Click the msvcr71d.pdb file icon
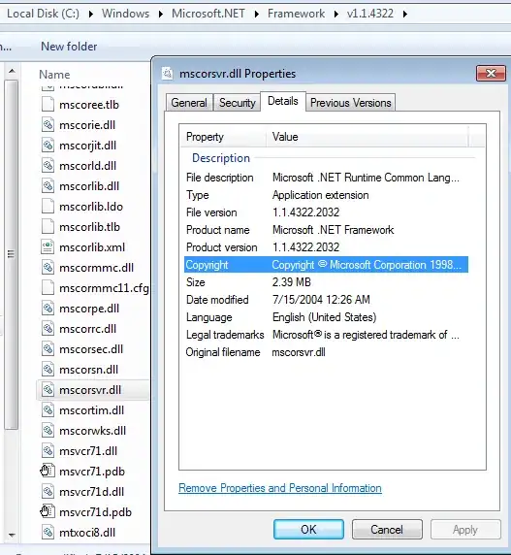This screenshot has width=511, height=555. tap(48, 511)
